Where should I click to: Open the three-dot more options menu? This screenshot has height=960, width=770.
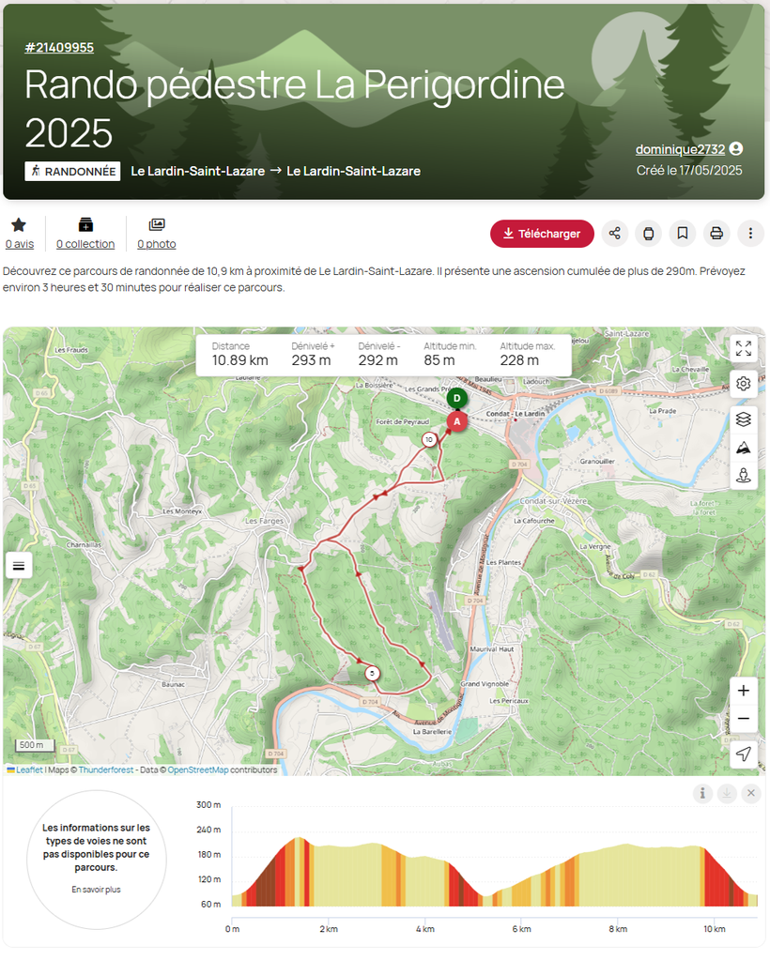[x=749, y=234]
